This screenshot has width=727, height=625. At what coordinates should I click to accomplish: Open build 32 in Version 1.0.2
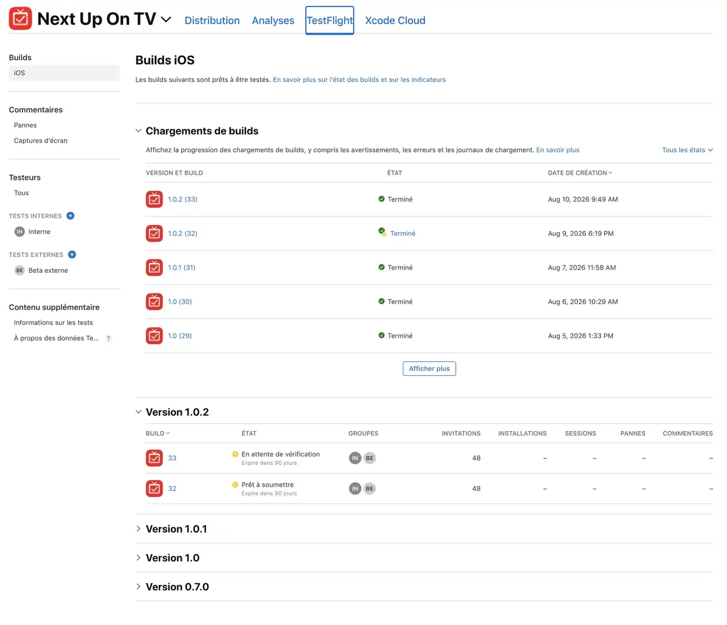(172, 489)
